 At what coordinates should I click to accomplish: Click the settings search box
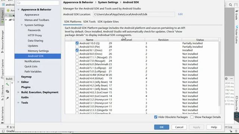pyautogui.click(x=38, y=3)
